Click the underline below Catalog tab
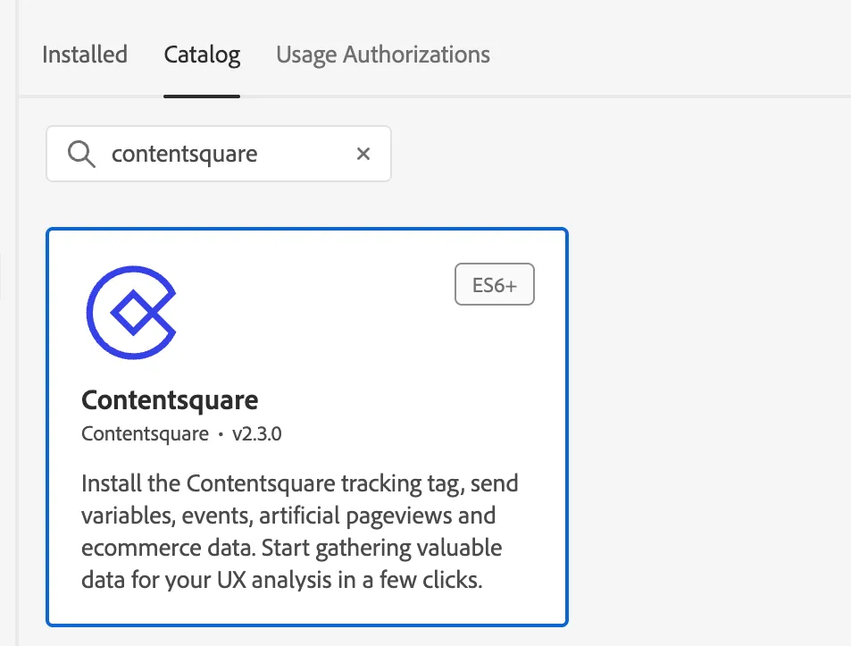This screenshot has width=851, height=646. pos(202,96)
